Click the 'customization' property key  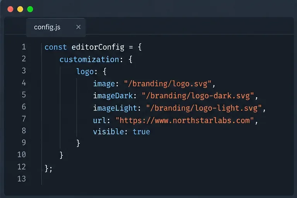(89, 60)
